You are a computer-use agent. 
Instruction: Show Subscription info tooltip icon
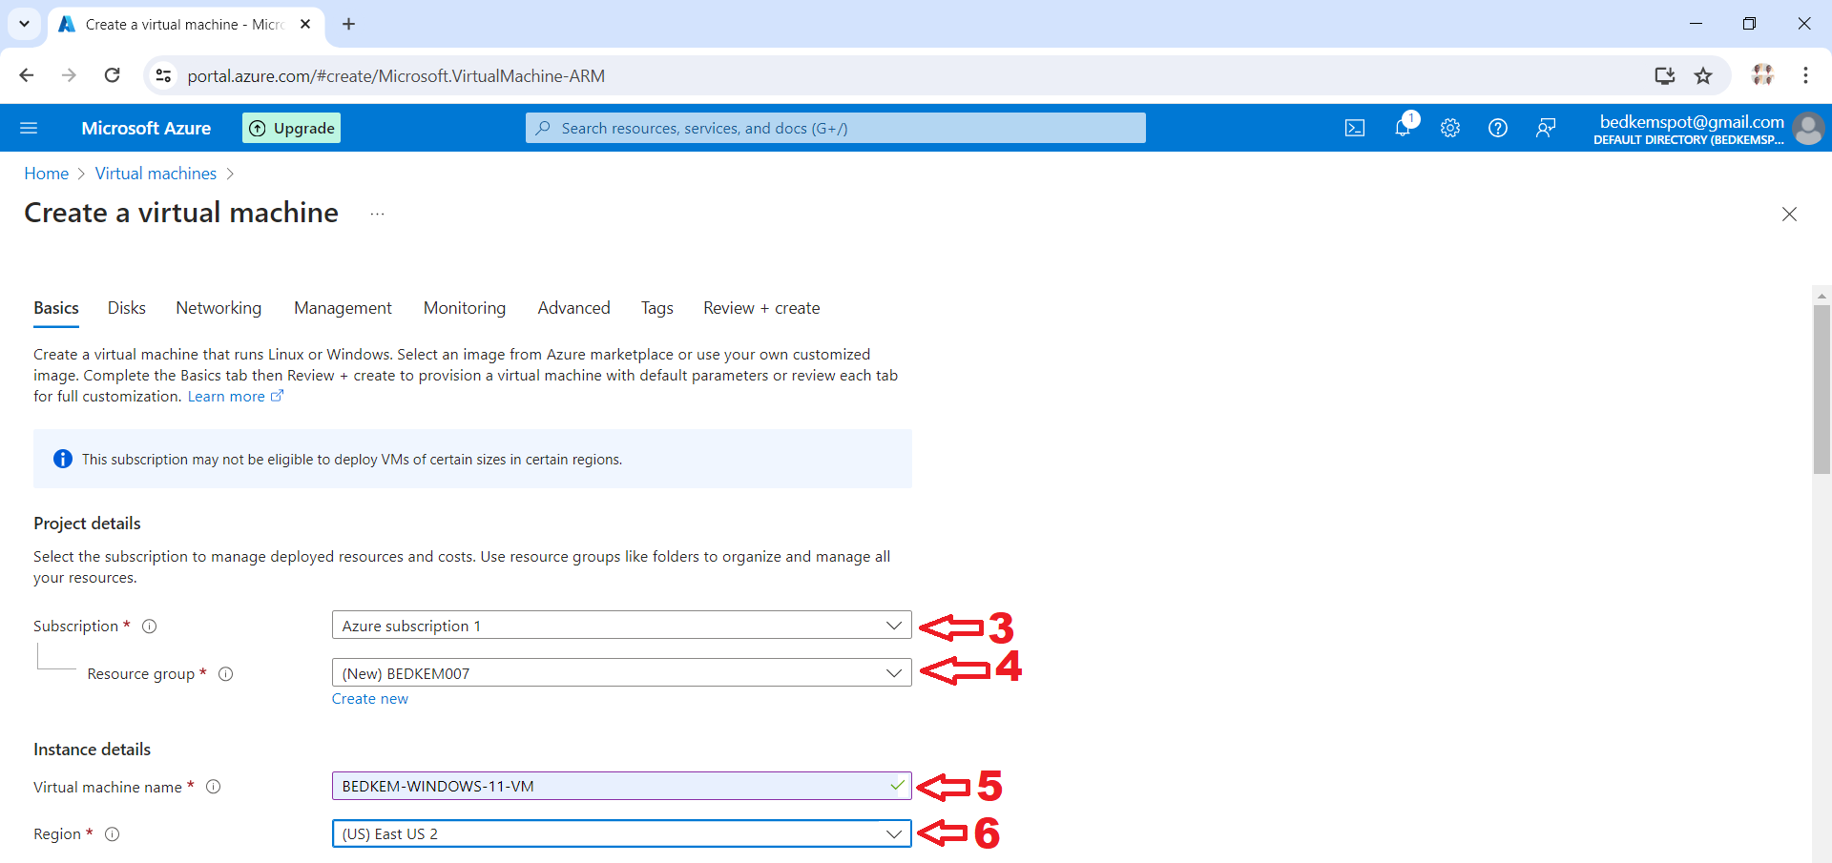coord(150,627)
